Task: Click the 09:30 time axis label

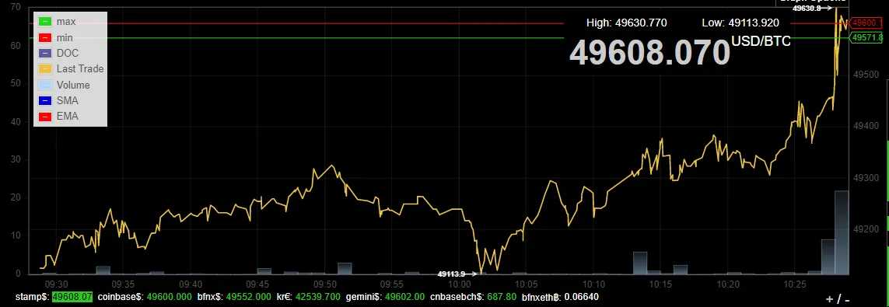Action: click(56, 284)
